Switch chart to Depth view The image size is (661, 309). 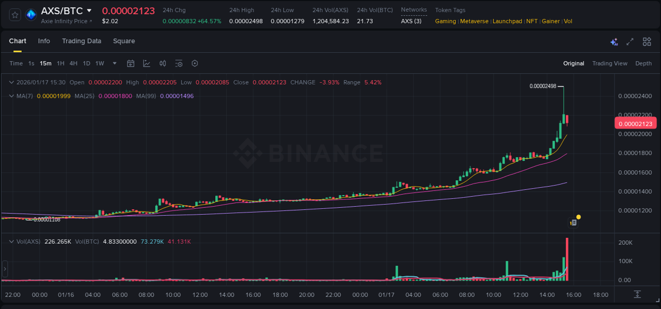[x=644, y=63]
